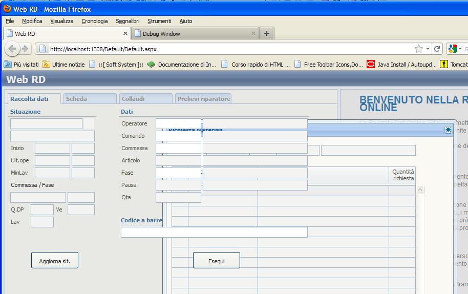Click the first Inizio field

tap(53, 148)
